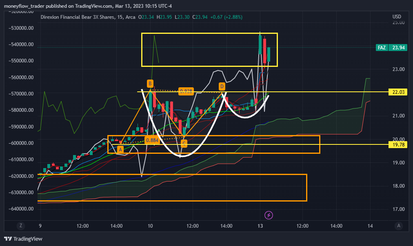The width and height of the screenshot is (413, 246).
Task: Click the −570000.00 left scale value
Action: click(21, 94)
